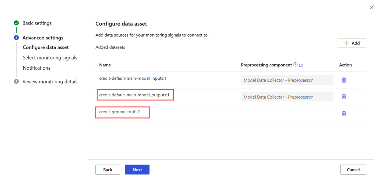Image resolution: width=379 pixels, height=178 pixels.
Task: Select the step 2 Advanced settings circle
Action: click(x=16, y=38)
